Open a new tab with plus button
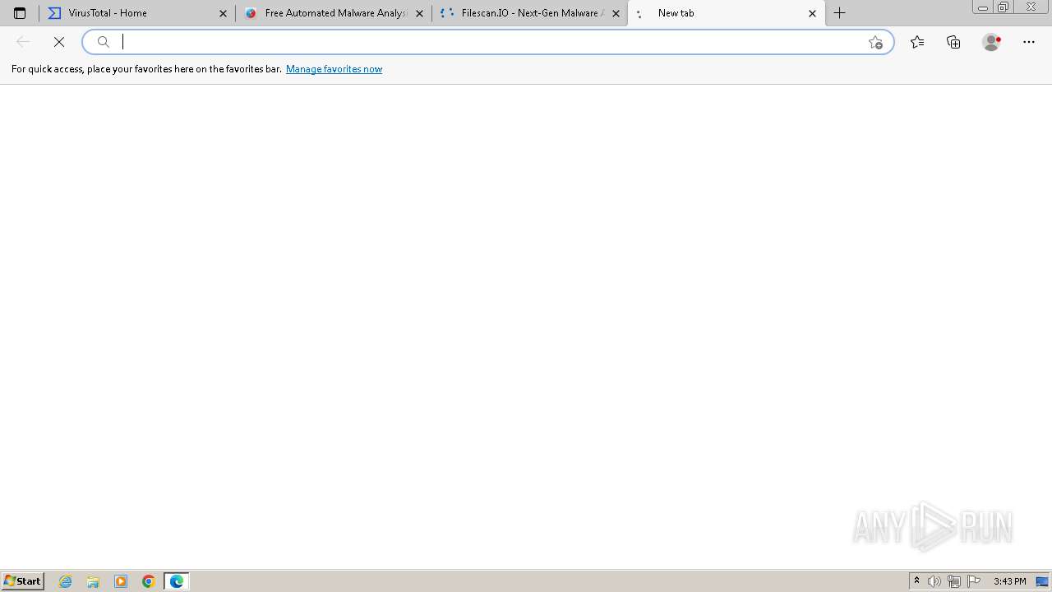 tap(839, 13)
